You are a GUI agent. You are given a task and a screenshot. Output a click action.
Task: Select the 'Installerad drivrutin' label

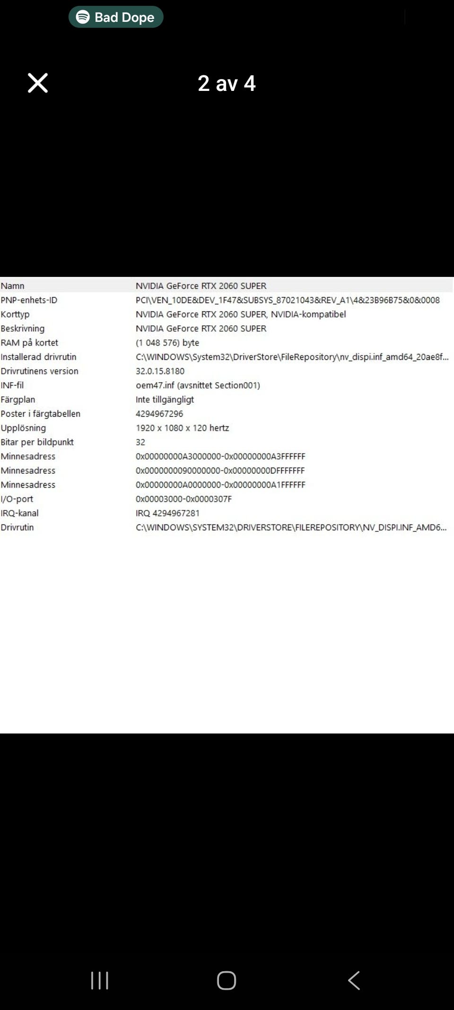click(38, 357)
